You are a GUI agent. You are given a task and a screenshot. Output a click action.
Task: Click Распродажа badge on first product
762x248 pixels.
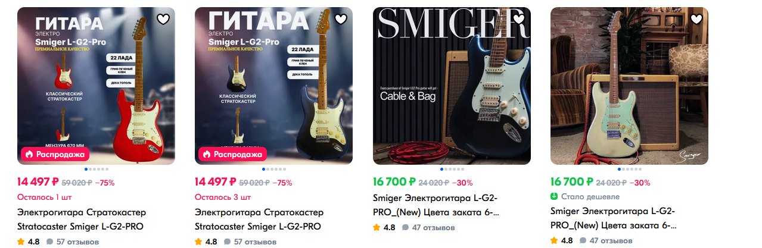tap(55, 154)
